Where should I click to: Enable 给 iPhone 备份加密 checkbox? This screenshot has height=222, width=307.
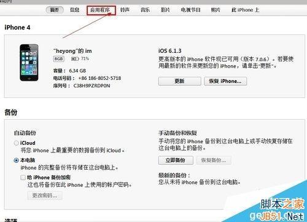(x=23, y=178)
